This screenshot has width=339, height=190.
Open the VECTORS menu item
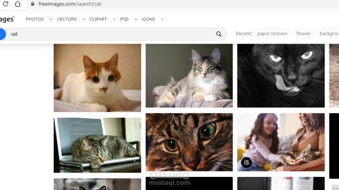[x=67, y=19]
